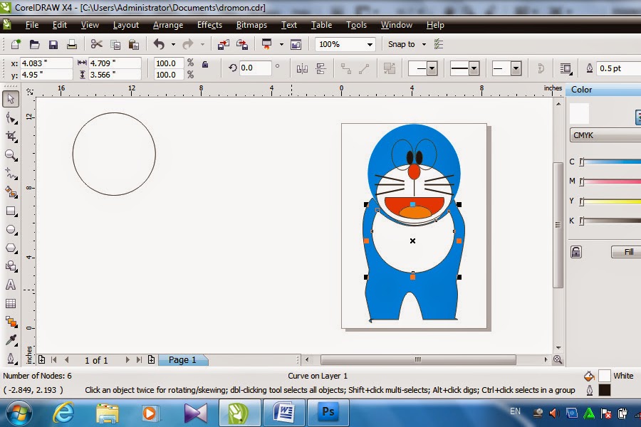
Task: Select the Page 1 tab
Action: coord(182,360)
